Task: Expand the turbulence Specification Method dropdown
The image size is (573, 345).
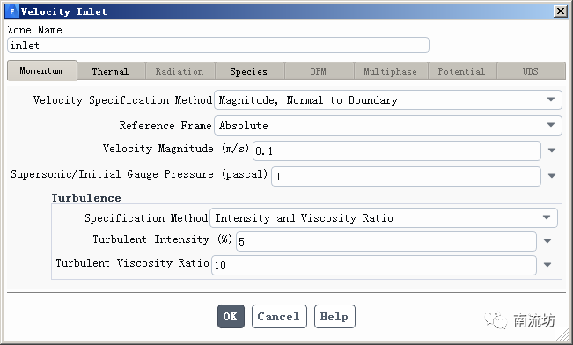Action: [x=384, y=217]
